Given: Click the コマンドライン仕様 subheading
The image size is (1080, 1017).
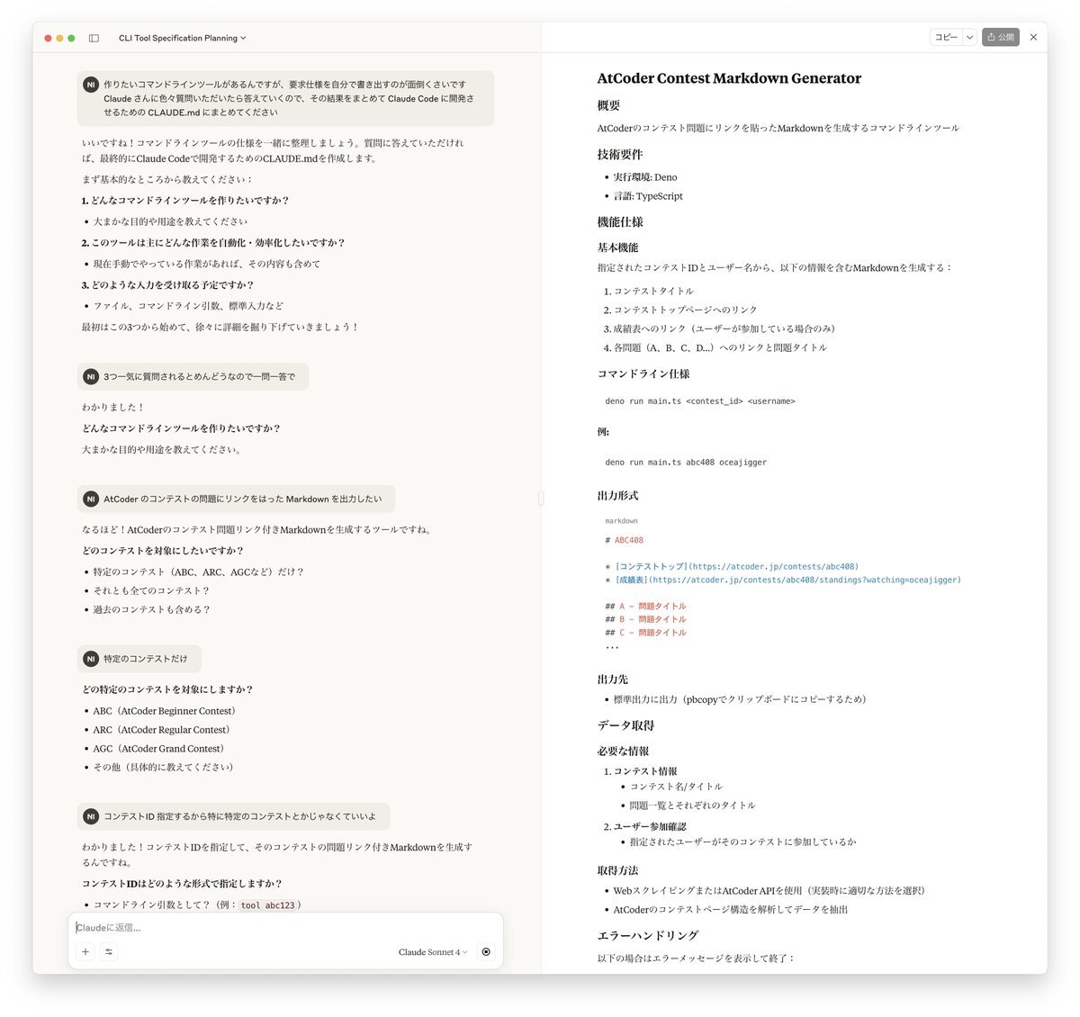Looking at the screenshot, I should [x=643, y=373].
